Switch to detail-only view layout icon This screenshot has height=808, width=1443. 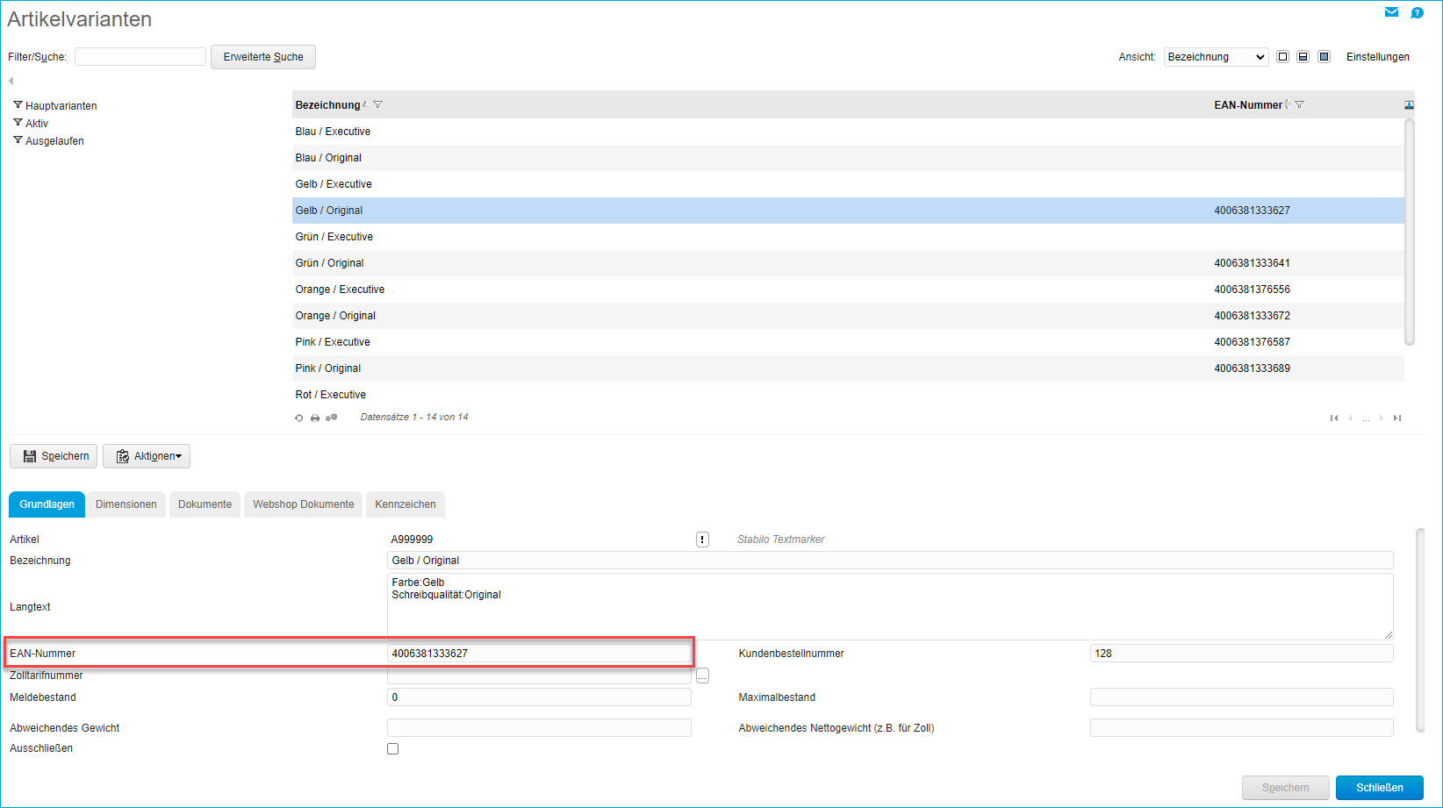click(x=1325, y=57)
